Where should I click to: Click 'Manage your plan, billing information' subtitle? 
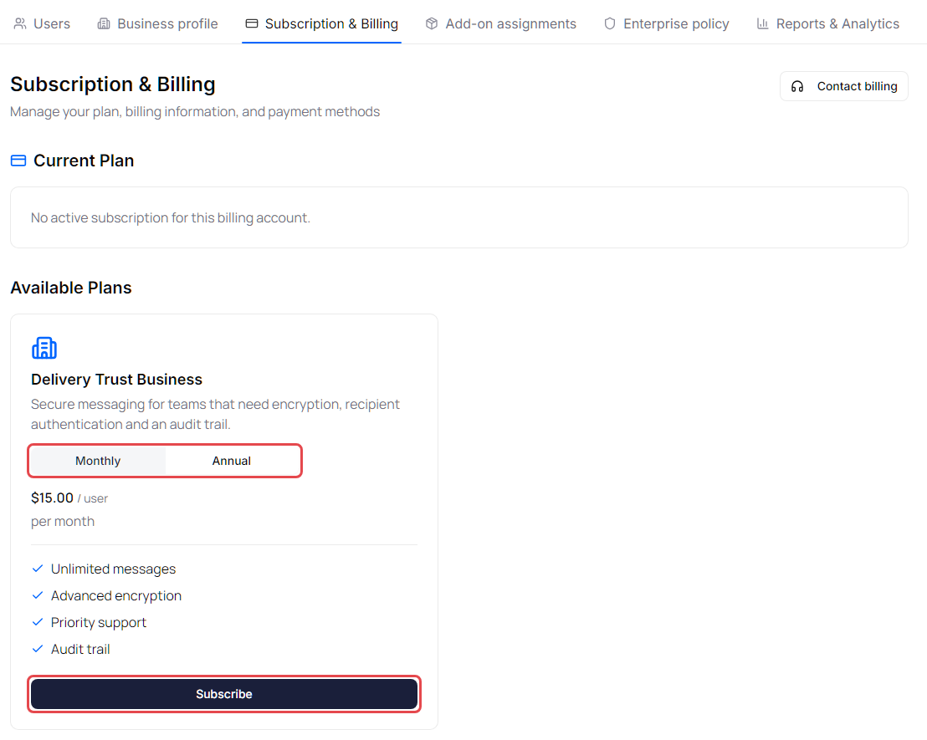click(195, 112)
